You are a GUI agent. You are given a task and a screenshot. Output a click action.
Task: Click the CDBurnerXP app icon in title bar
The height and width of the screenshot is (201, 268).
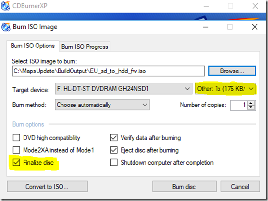click(5, 6)
